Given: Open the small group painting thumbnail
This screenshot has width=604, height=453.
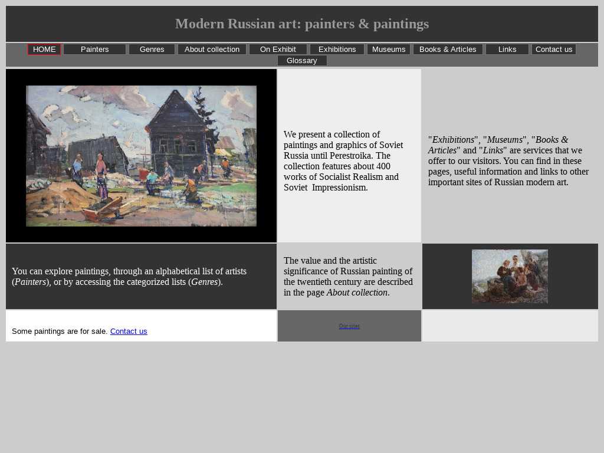Looking at the screenshot, I should point(510,276).
